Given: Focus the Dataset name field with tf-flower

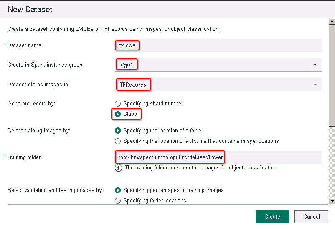Looking at the screenshot, I should (218, 45).
